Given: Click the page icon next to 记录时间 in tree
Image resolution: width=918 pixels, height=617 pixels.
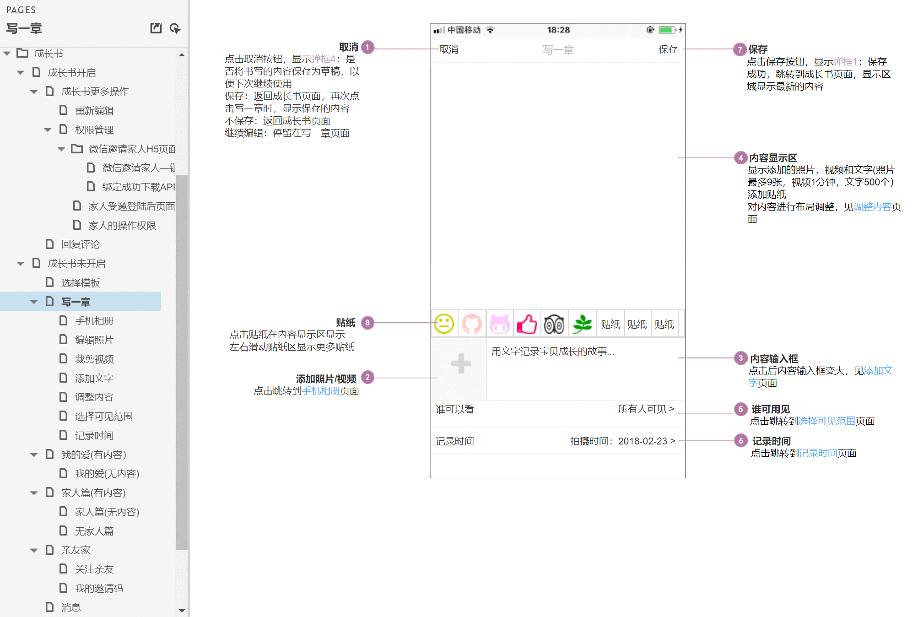Looking at the screenshot, I should coord(64,435).
